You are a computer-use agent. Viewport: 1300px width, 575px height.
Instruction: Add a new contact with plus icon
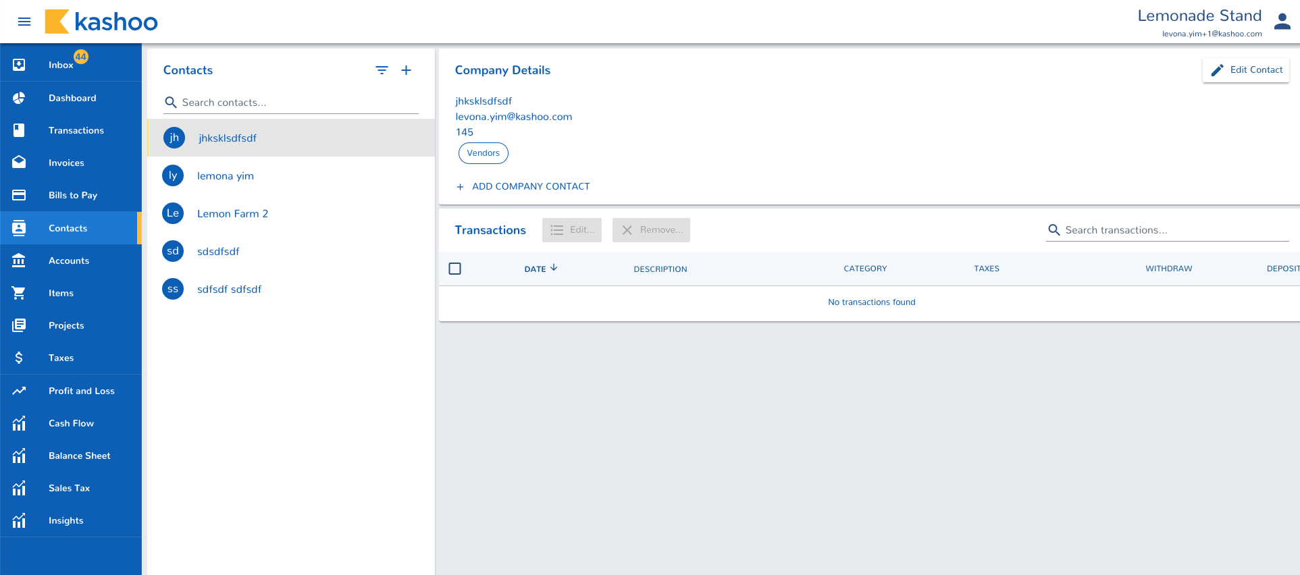(x=406, y=70)
